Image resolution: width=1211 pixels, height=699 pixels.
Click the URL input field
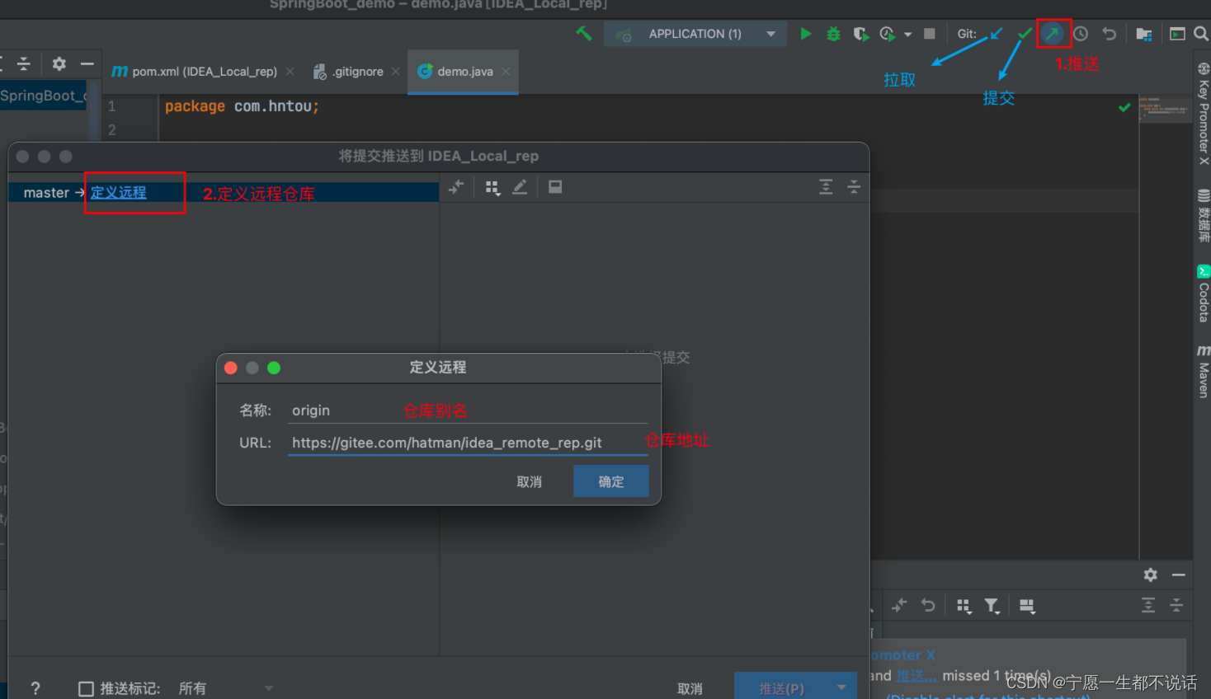[x=468, y=443]
